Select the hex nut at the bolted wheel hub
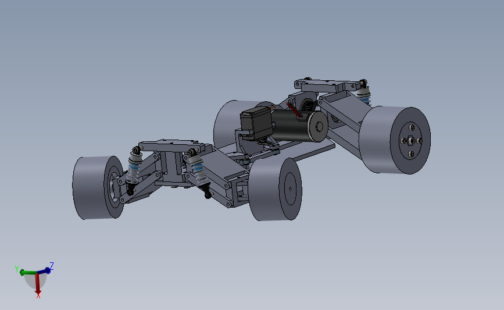This screenshot has height=310, width=504. coord(411,141)
